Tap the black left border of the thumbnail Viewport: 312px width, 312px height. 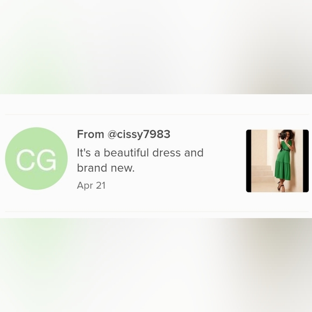(x=249, y=161)
